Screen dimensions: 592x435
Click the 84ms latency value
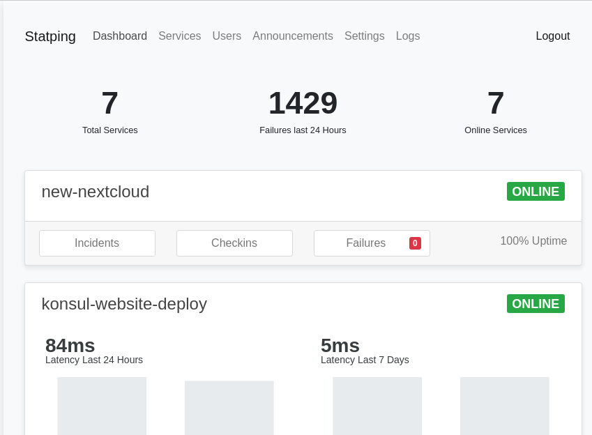(x=70, y=346)
